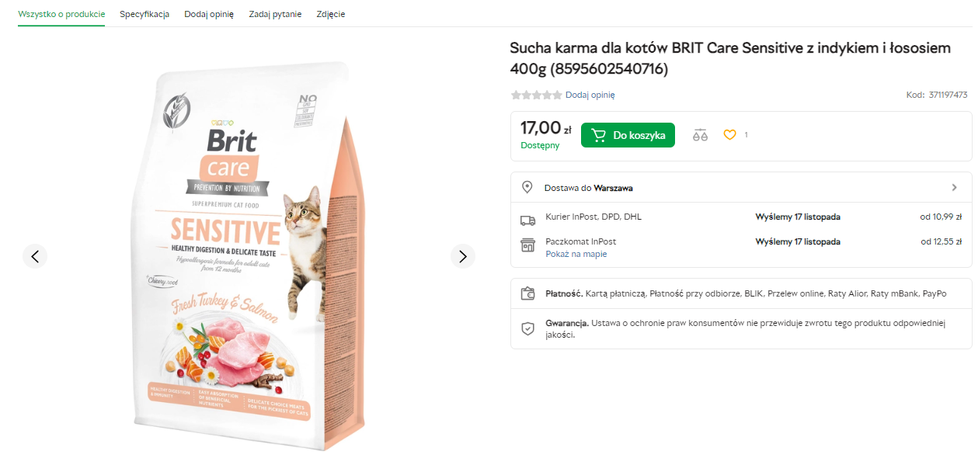This screenshot has height=458, width=978.
Task: Click Dodaj opinię link beside rating stars
Action: (x=590, y=95)
